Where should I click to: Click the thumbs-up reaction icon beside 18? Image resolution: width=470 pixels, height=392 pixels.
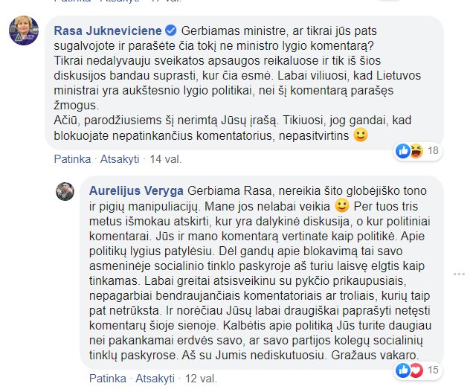pyautogui.click(x=403, y=150)
